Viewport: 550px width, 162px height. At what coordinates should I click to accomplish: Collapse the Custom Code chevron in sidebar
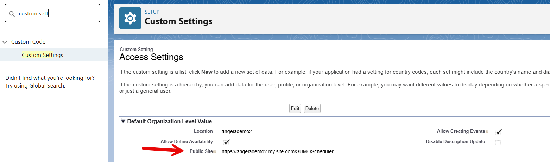coord(5,42)
